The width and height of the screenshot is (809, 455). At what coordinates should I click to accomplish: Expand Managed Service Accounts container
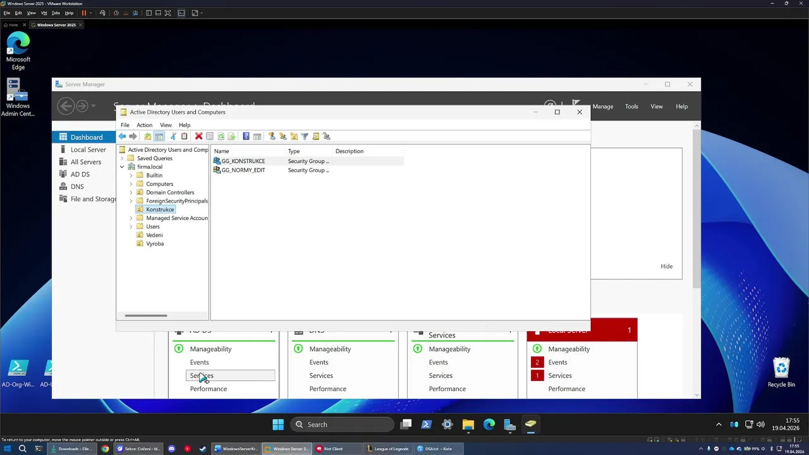click(x=131, y=218)
